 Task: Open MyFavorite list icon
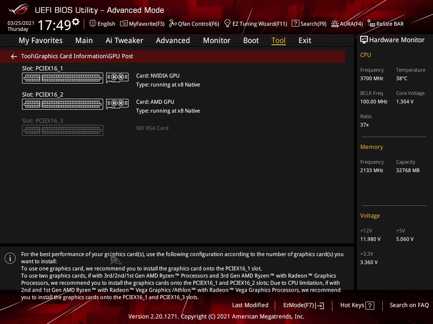tap(124, 24)
